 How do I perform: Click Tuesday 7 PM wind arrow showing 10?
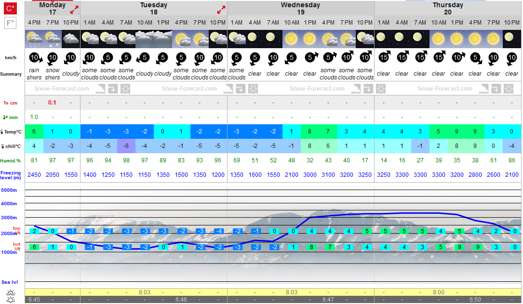coord(199,59)
